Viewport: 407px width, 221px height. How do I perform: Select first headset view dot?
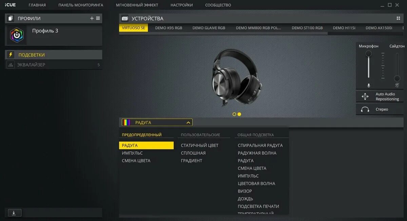[x=234, y=114]
